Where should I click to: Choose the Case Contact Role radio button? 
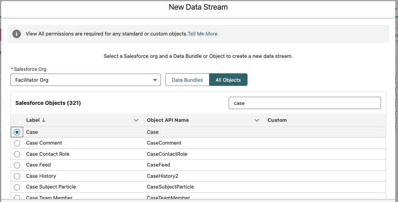point(17,154)
